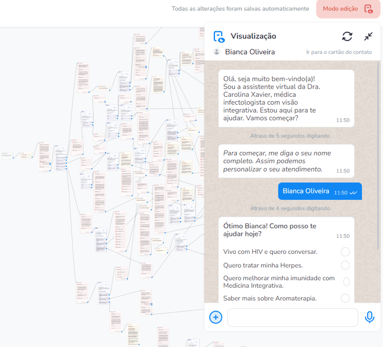Open Ir para o cartão do contato

(339, 52)
